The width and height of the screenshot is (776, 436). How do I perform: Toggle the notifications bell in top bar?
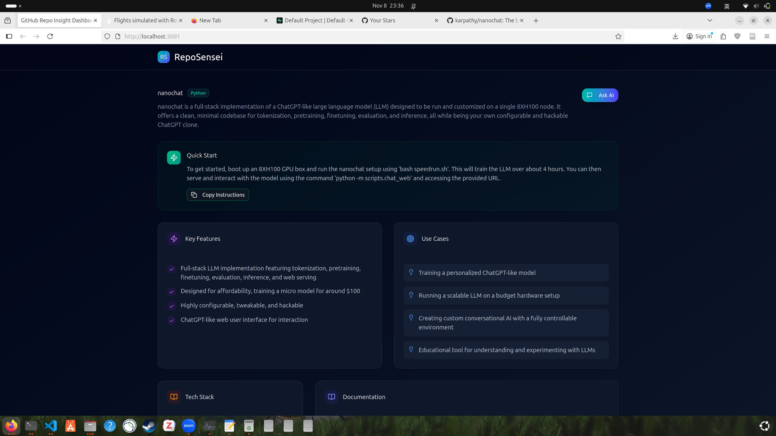[x=413, y=6]
